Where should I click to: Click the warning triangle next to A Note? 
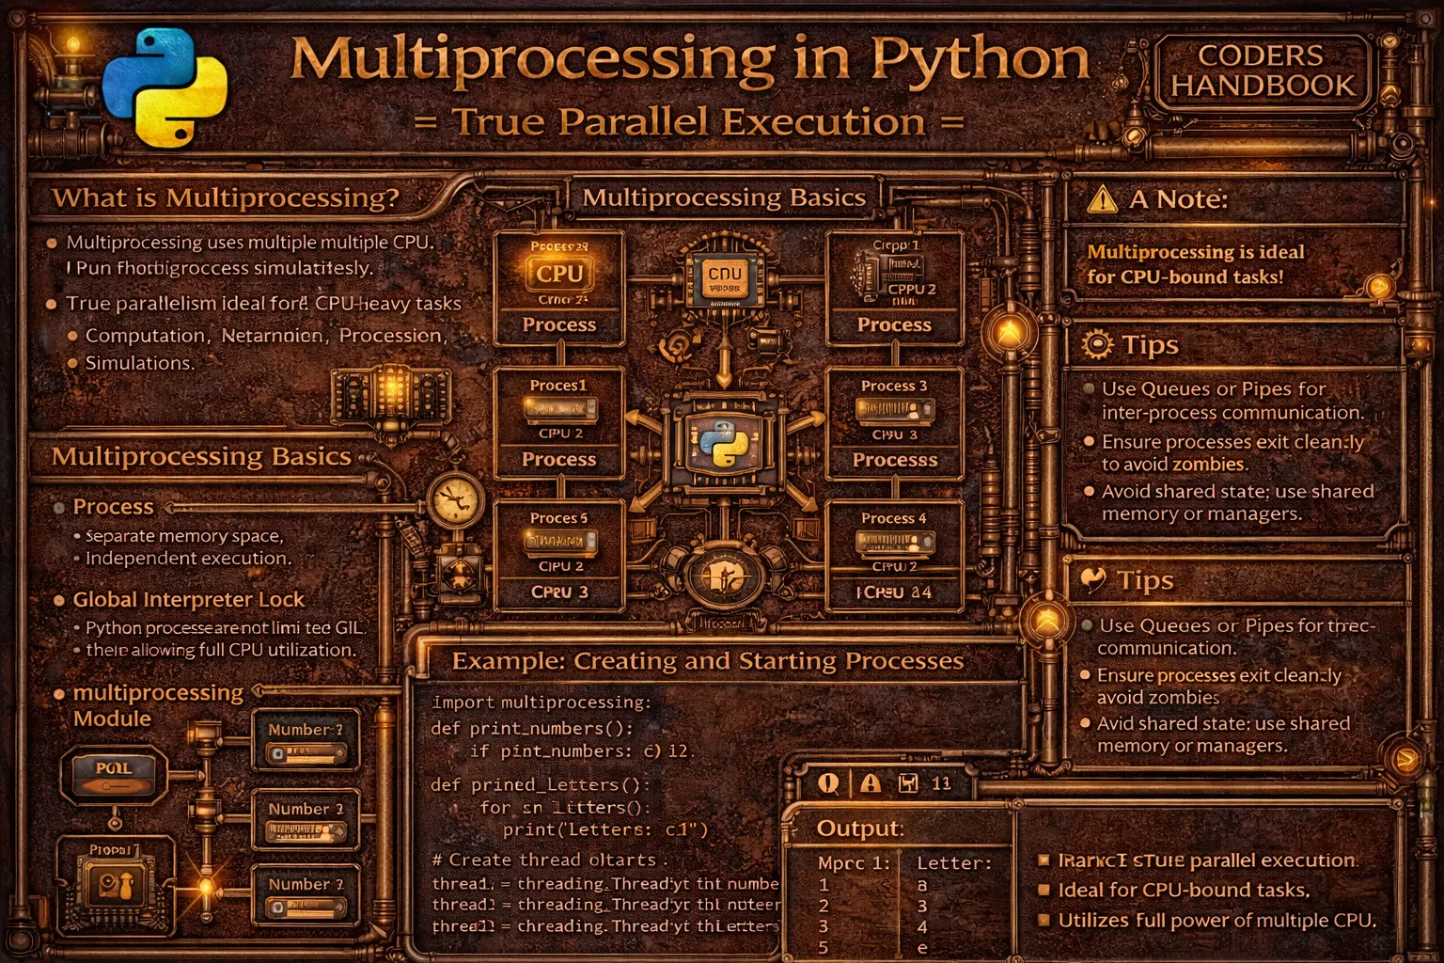point(1101,198)
